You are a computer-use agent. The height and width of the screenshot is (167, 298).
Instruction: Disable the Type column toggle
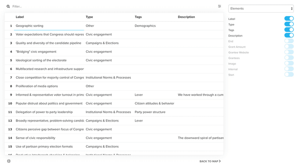tap(289, 24)
